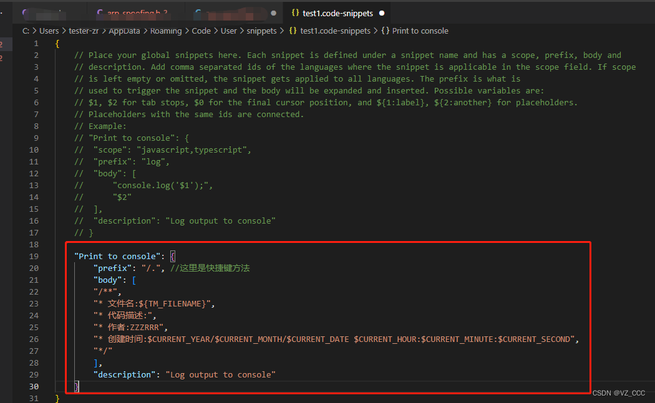The image size is (655, 403).
Task: Expand the Roaming item in the breadcrumb path
Action: [166, 31]
